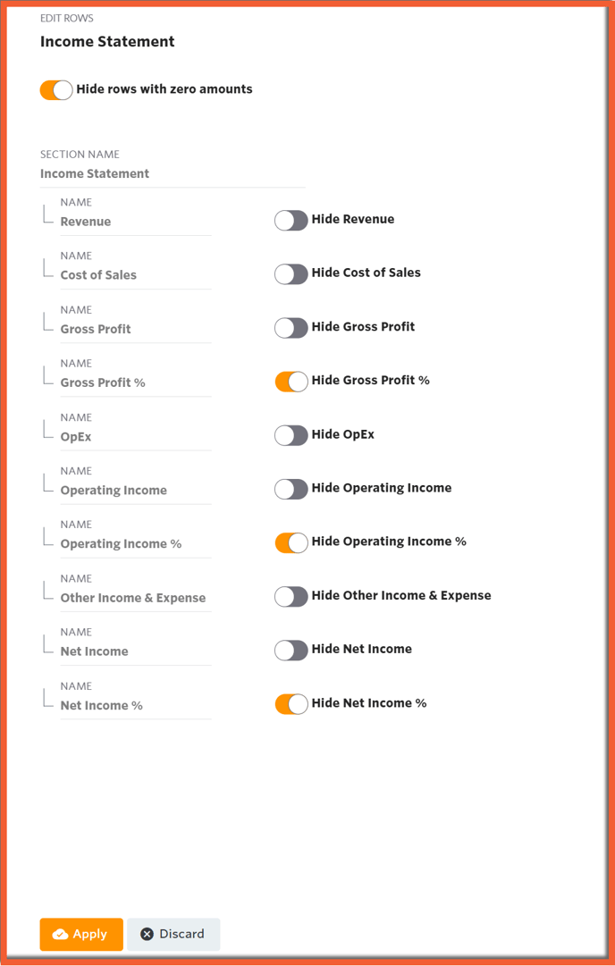Enable Hide Other Income & Expense toggle
This screenshot has width=615, height=966.
point(291,596)
